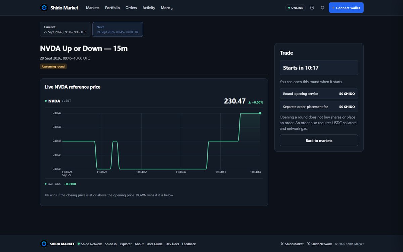Click the NVDA Up or Down — 15m title

84,48
